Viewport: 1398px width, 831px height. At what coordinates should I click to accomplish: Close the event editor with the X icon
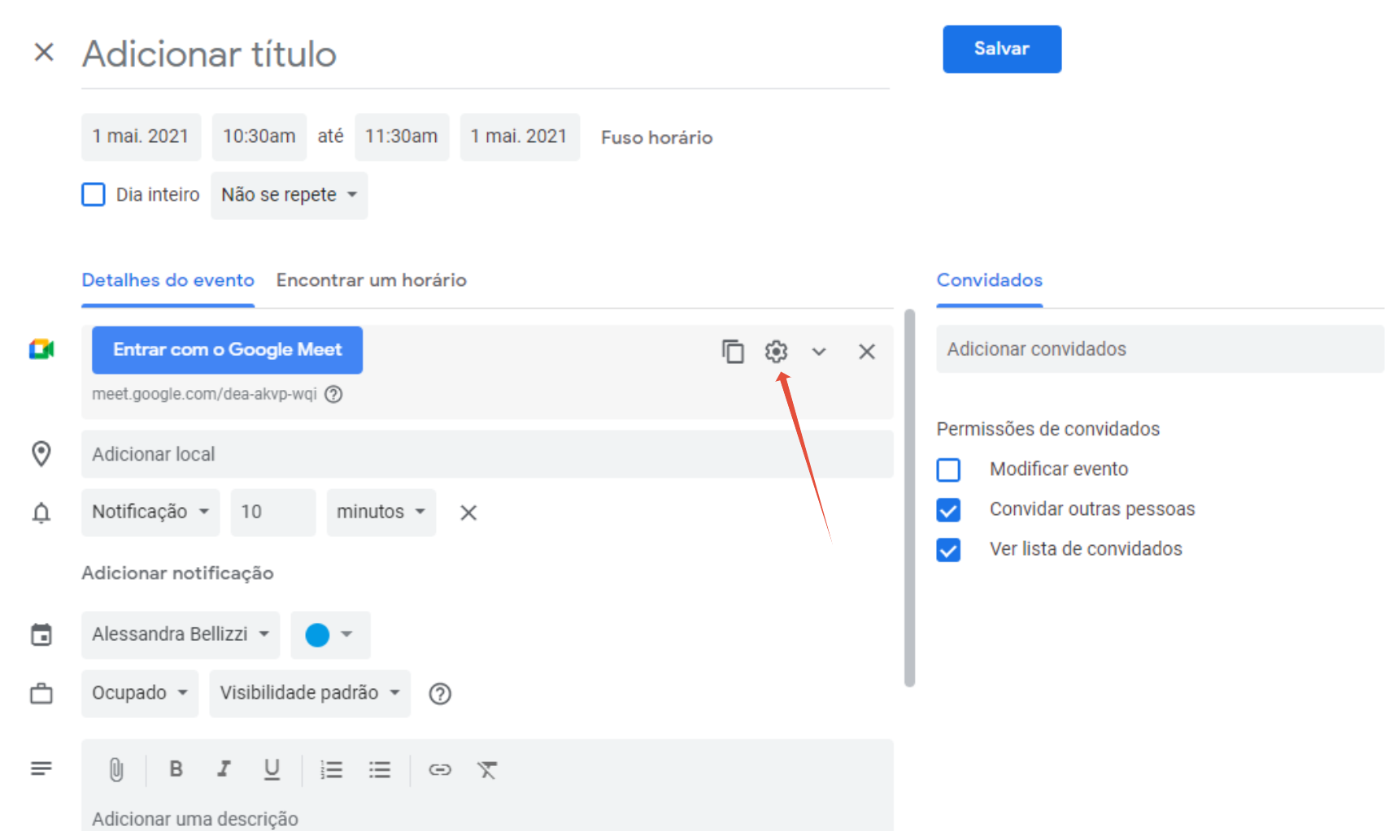click(44, 53)
